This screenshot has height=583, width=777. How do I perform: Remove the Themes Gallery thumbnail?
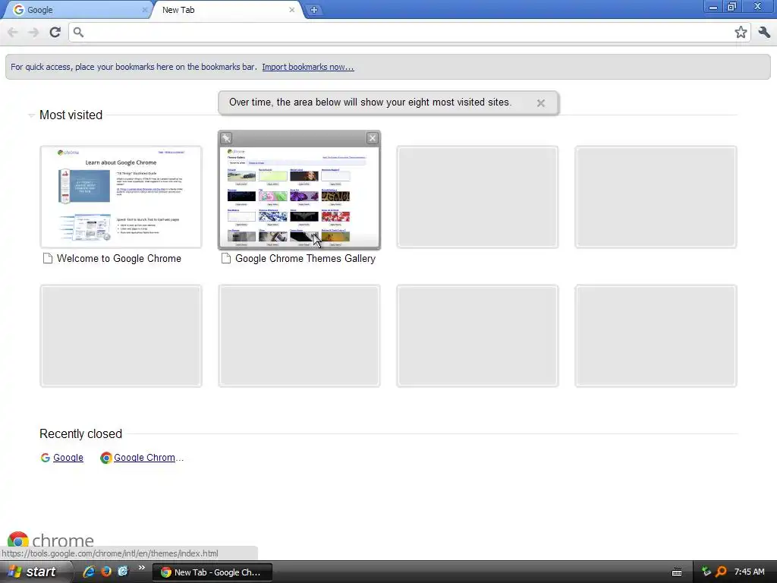[x=372, y=138]
